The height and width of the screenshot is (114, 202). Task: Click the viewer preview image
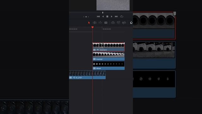(x=113, y=5)
